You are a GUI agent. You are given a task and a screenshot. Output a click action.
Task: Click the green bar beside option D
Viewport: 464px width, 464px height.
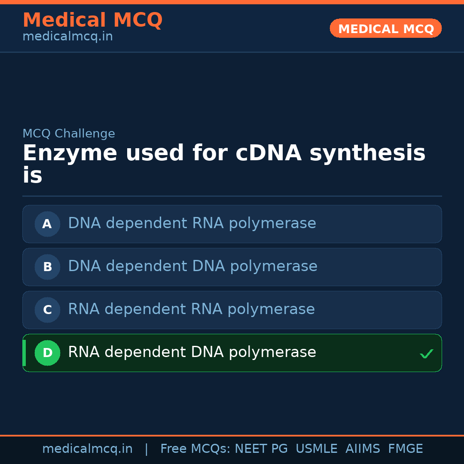(x=24, y=353)
